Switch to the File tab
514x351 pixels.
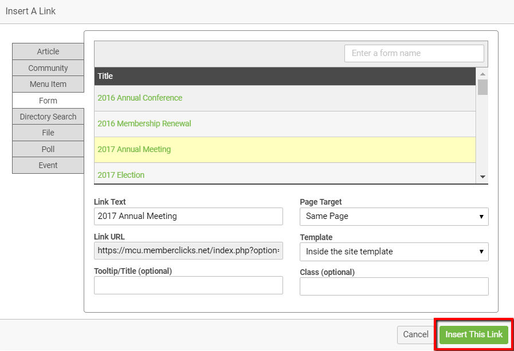[48, 133]
